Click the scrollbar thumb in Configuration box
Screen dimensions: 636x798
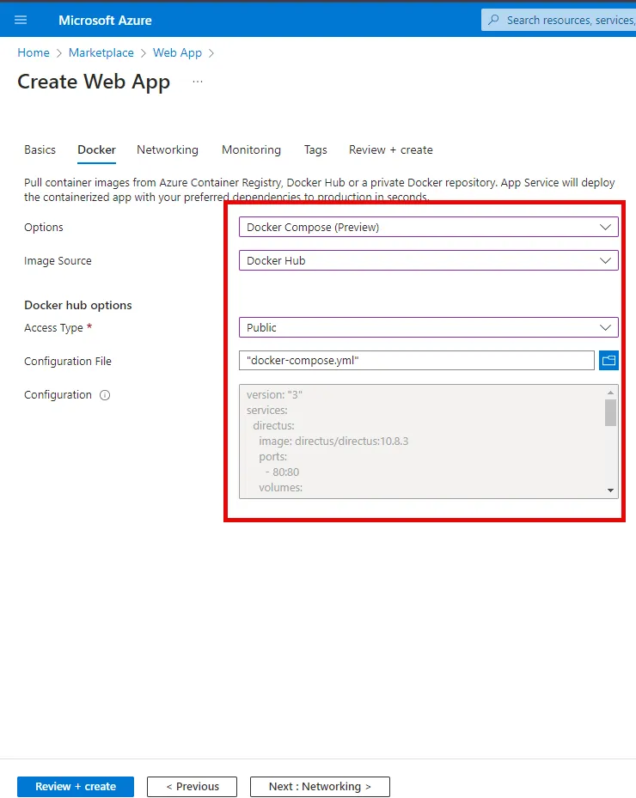pyautogui.click(x=610, y=412)
